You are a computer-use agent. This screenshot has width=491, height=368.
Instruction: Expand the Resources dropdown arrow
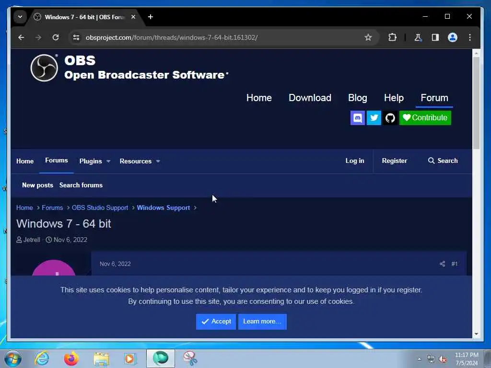[158, 161]
